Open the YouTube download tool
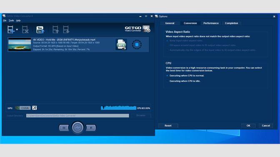Image resolution: width=280 pixels, height=157 pixels. point(40,29)
